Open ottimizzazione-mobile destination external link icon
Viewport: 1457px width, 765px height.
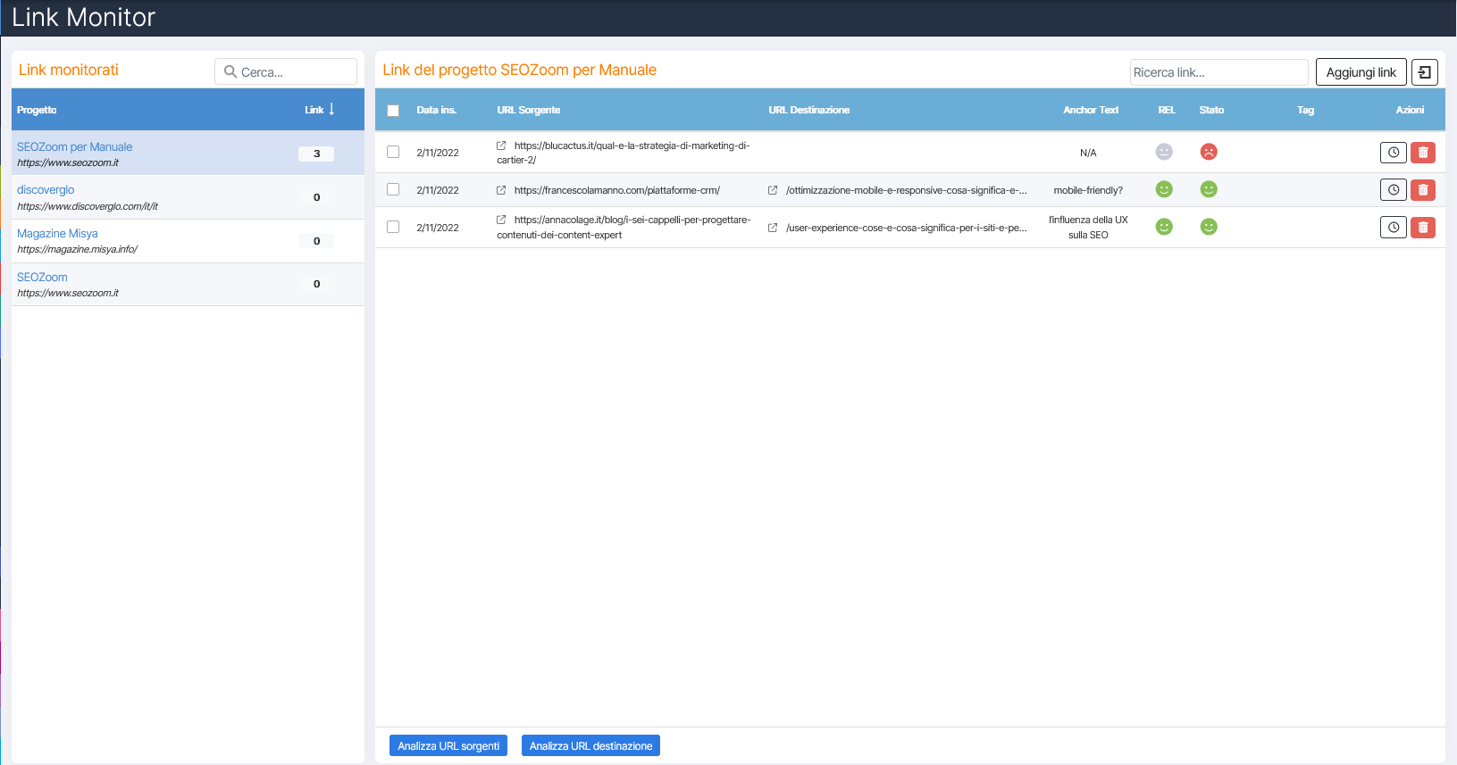click(x=773, y=190)
